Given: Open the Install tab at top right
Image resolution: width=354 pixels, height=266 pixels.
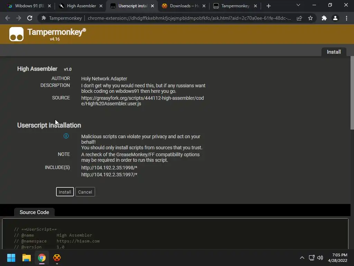Looking at the screenshot, I should pos(334,52).
